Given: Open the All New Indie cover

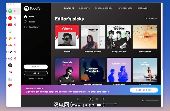Looking at the screenshot, I should tap(119, 70).
